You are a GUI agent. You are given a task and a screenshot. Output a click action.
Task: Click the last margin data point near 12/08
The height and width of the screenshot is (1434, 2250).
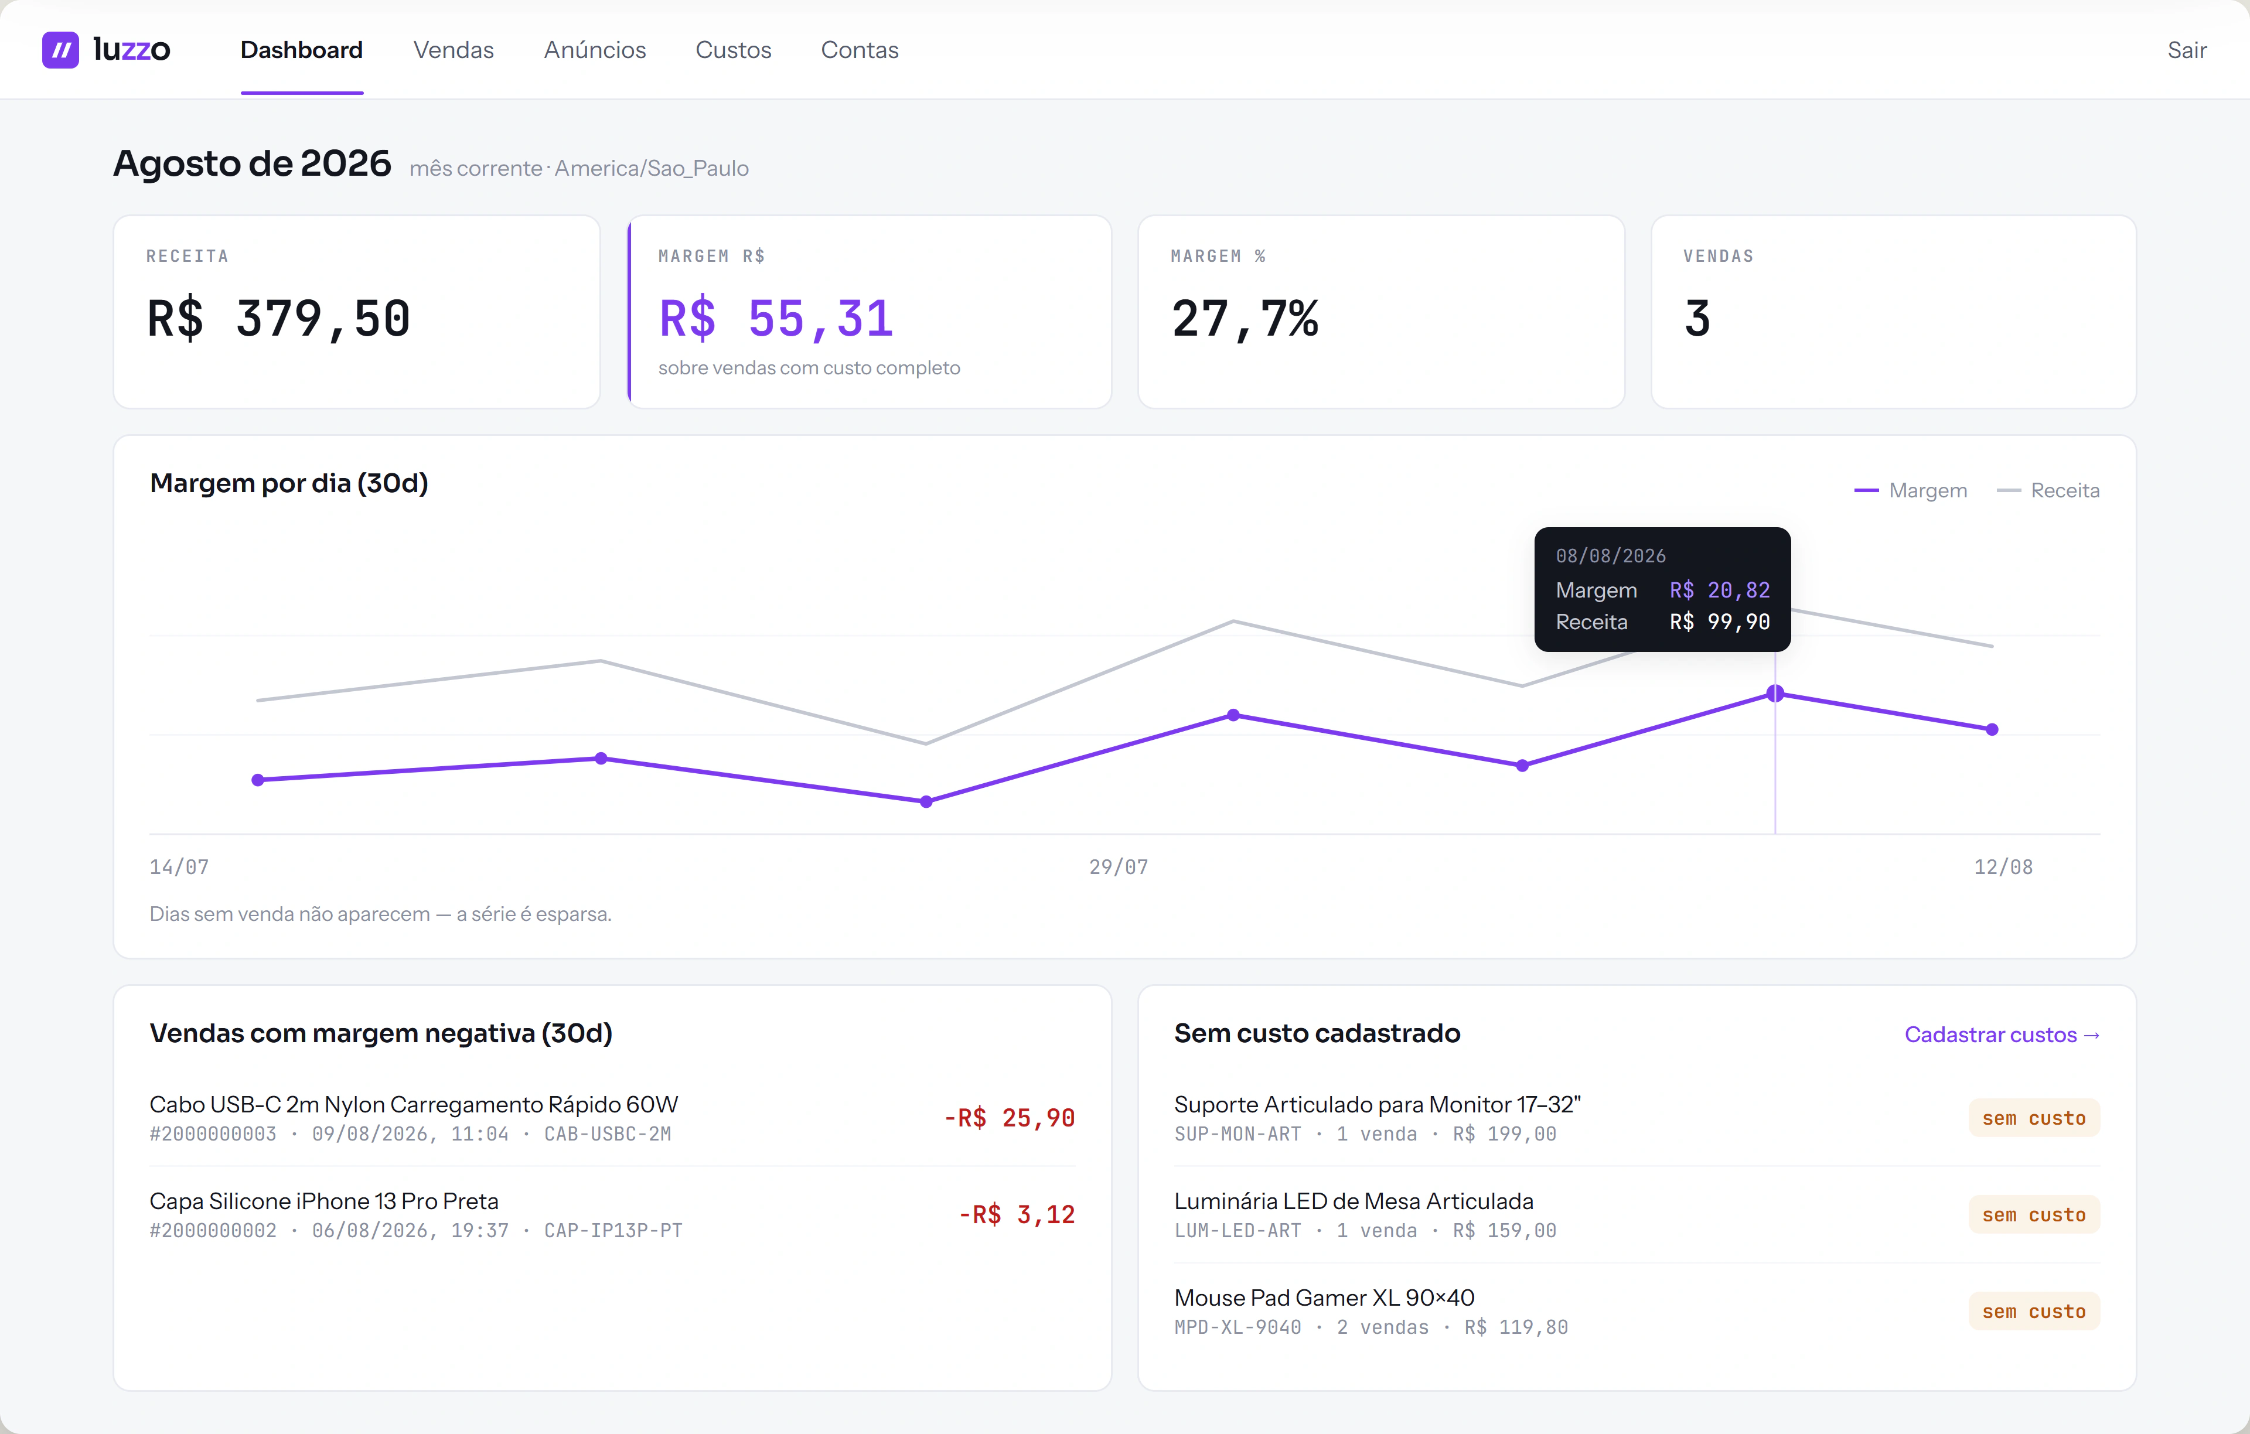click(1991, 729)
